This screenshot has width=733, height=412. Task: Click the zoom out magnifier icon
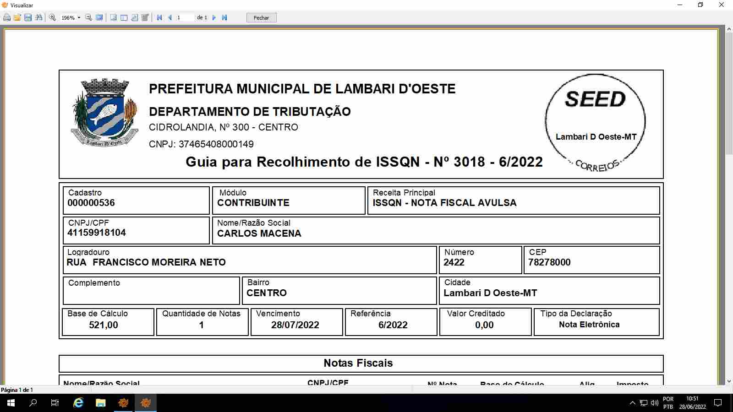[89, 18]
